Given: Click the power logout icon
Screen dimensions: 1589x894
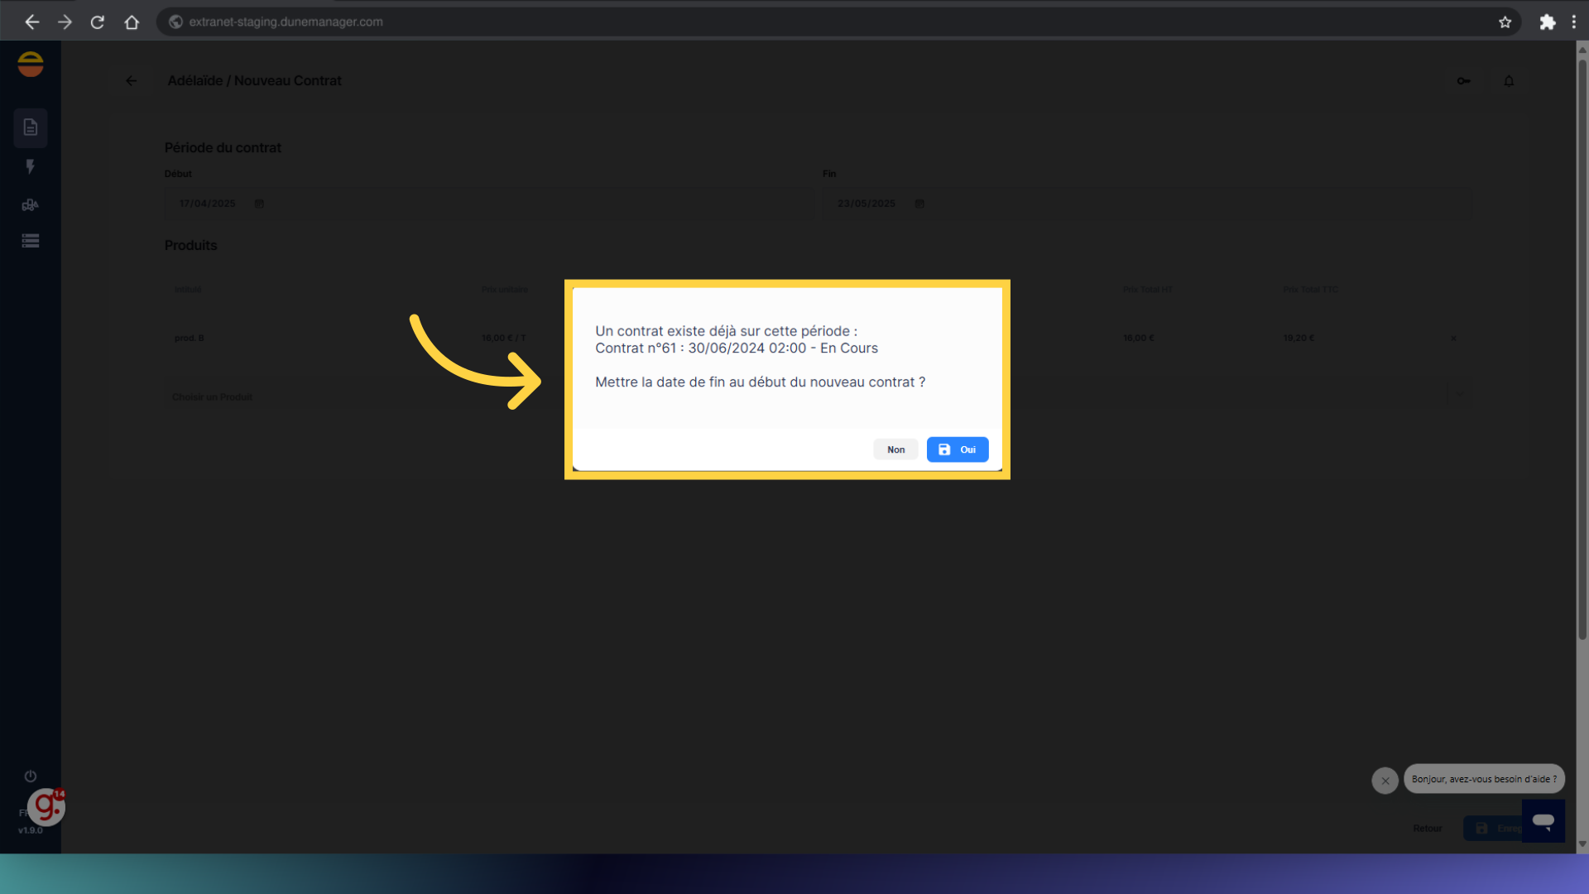Looking at the screenshot, I should click(x=31, y=776).
